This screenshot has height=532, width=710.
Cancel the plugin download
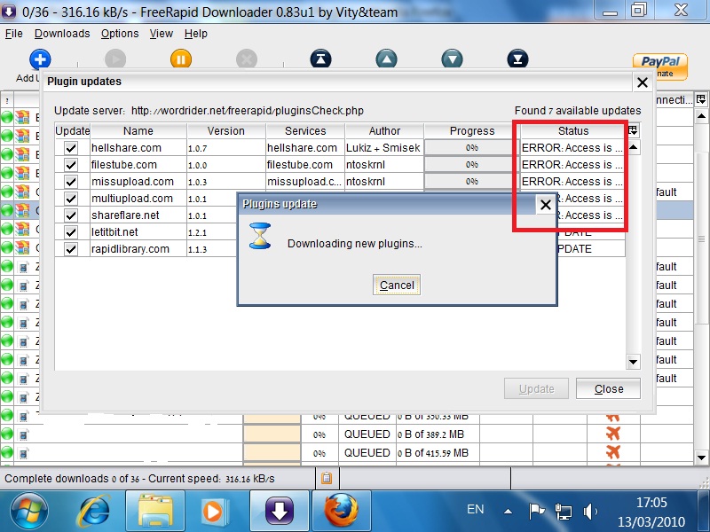point(397,285)
